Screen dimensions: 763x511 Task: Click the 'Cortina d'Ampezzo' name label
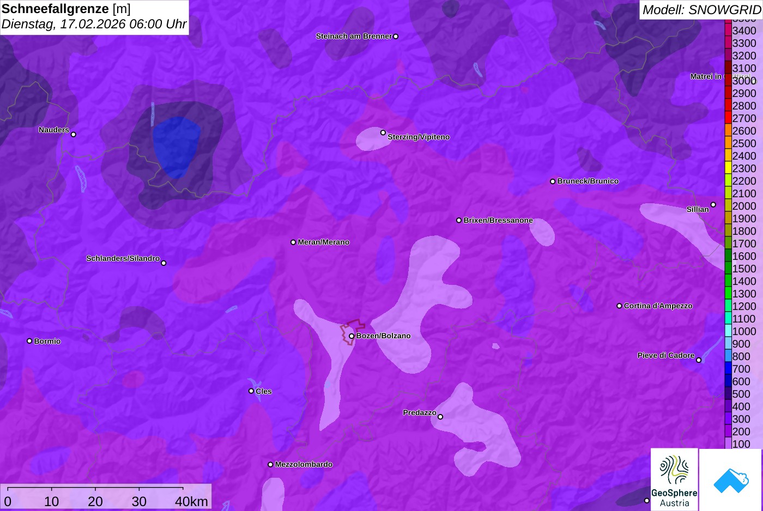[x=658, y=306]
